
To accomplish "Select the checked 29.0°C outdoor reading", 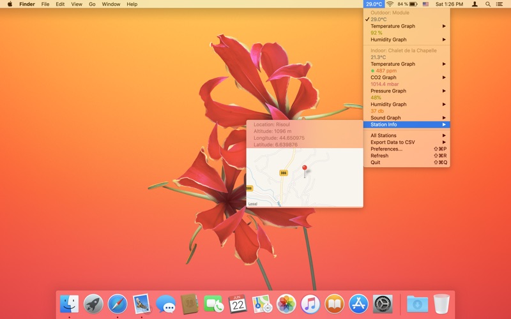I will pos(378,19).
